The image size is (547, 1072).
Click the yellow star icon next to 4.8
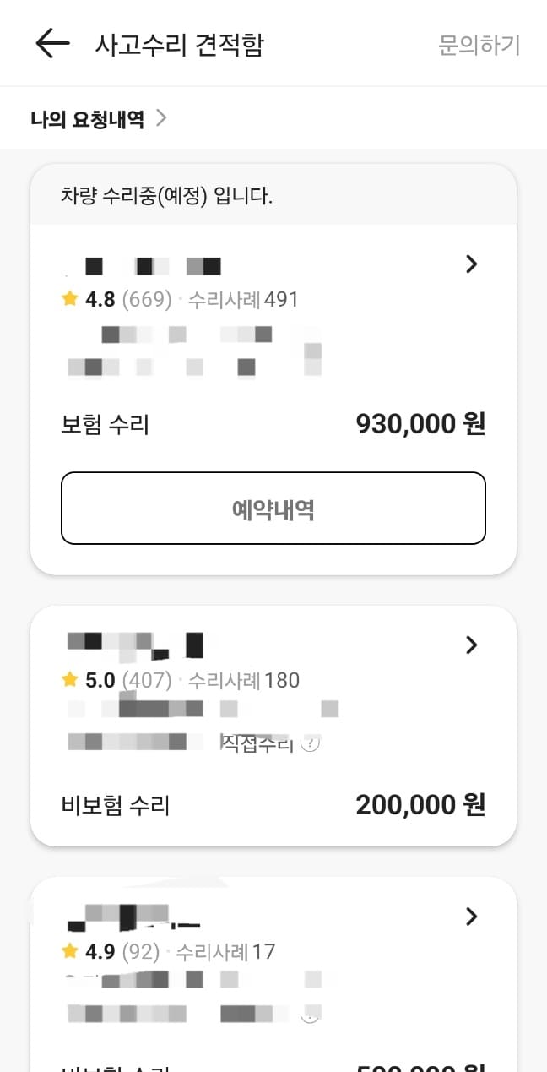pyautogui.click(x=69, y=299)
